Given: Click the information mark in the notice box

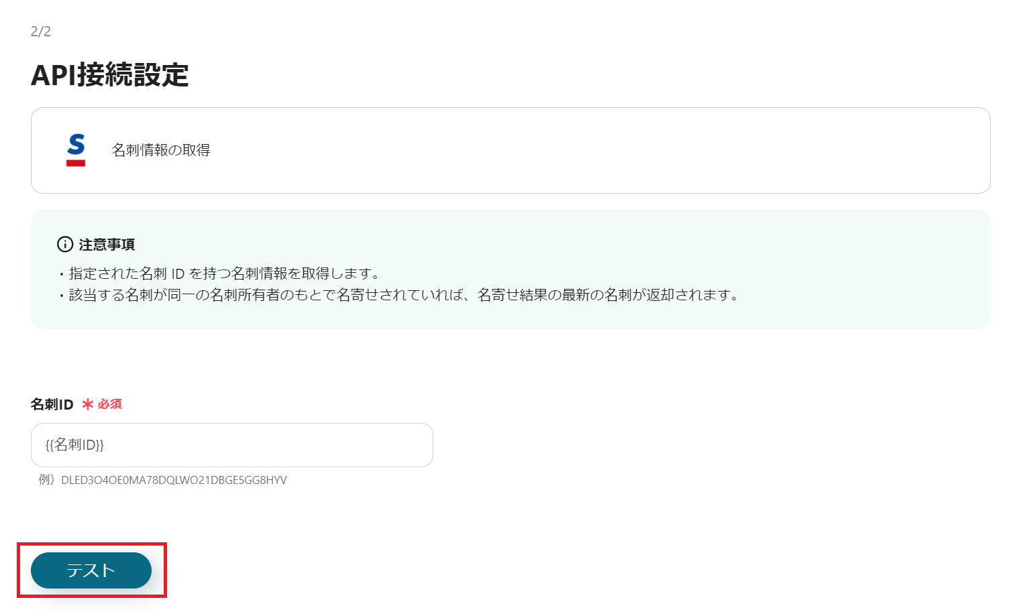Looking at the screenshot, I should 64,244.
